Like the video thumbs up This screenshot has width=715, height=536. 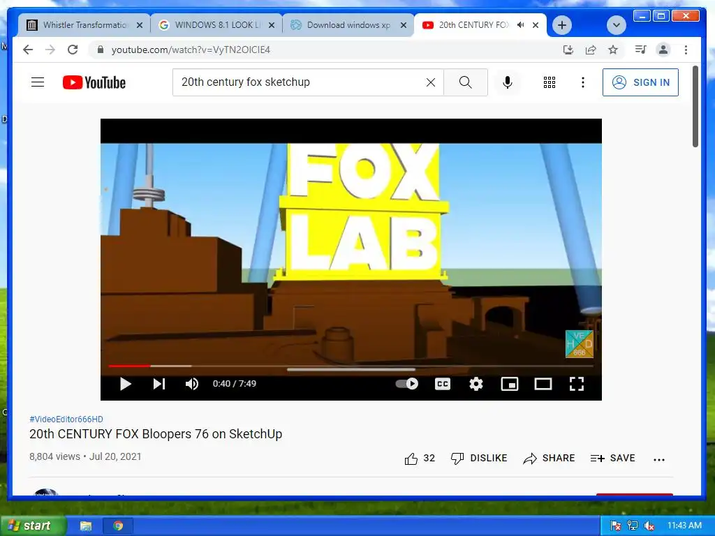[420, 459]
